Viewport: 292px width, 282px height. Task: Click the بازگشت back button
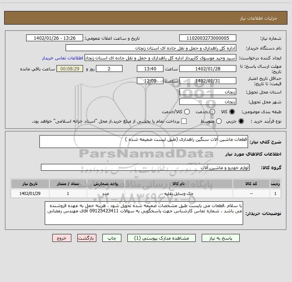(x=87, y=238)
